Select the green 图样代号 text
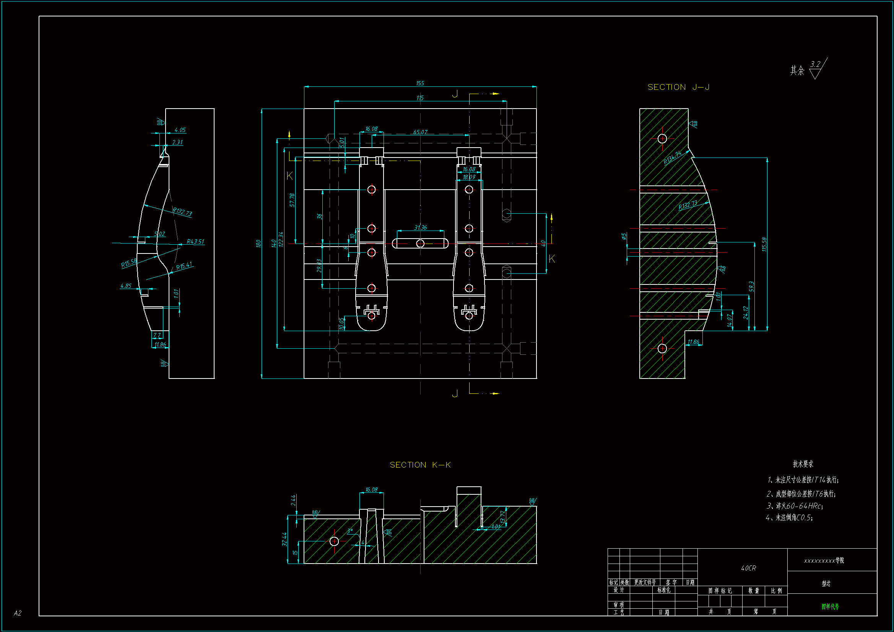Image resolution: width=894 pixels, height=632 pixels. pyautogui.click(x=830, y=607)
